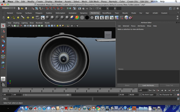Image resolution: width=180 pixels, height=112 pixels.
Task: Open the Script Editor icon beside command line
Action: (178, 99)
